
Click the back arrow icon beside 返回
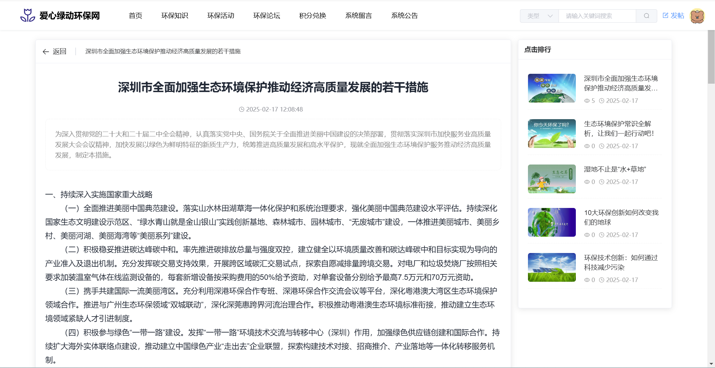pos(46,52)
